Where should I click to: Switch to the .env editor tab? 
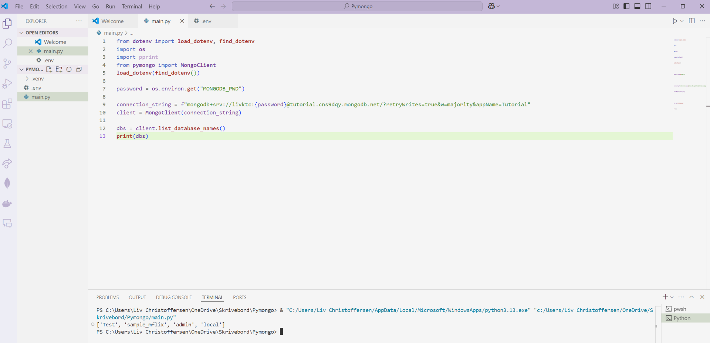pos(206,21)
